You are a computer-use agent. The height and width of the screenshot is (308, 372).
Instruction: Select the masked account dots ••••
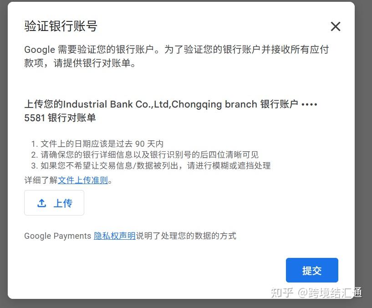[309, 104]
